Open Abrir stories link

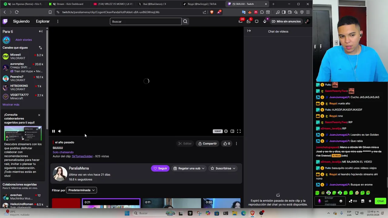[x=24, y=40]
